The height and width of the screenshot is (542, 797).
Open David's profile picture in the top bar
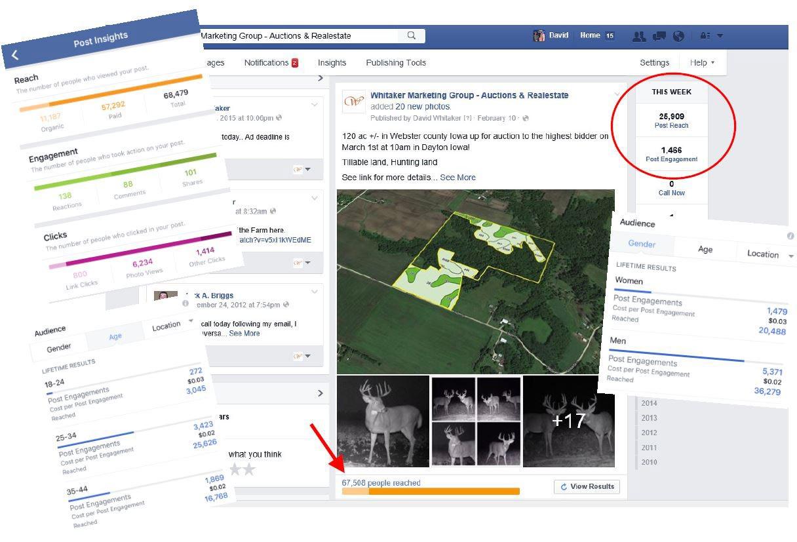click(539, 35)
